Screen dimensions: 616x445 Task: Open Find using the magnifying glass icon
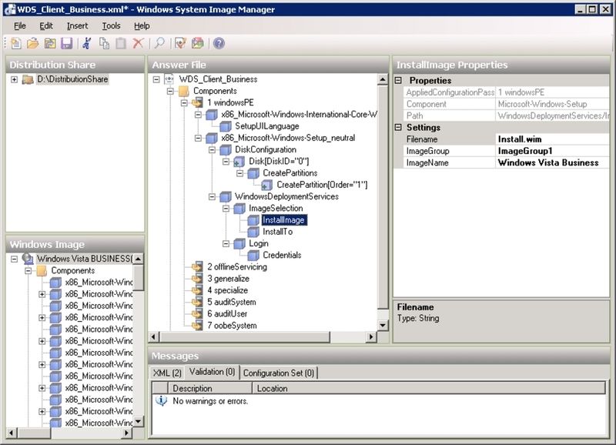click(159, 44)
